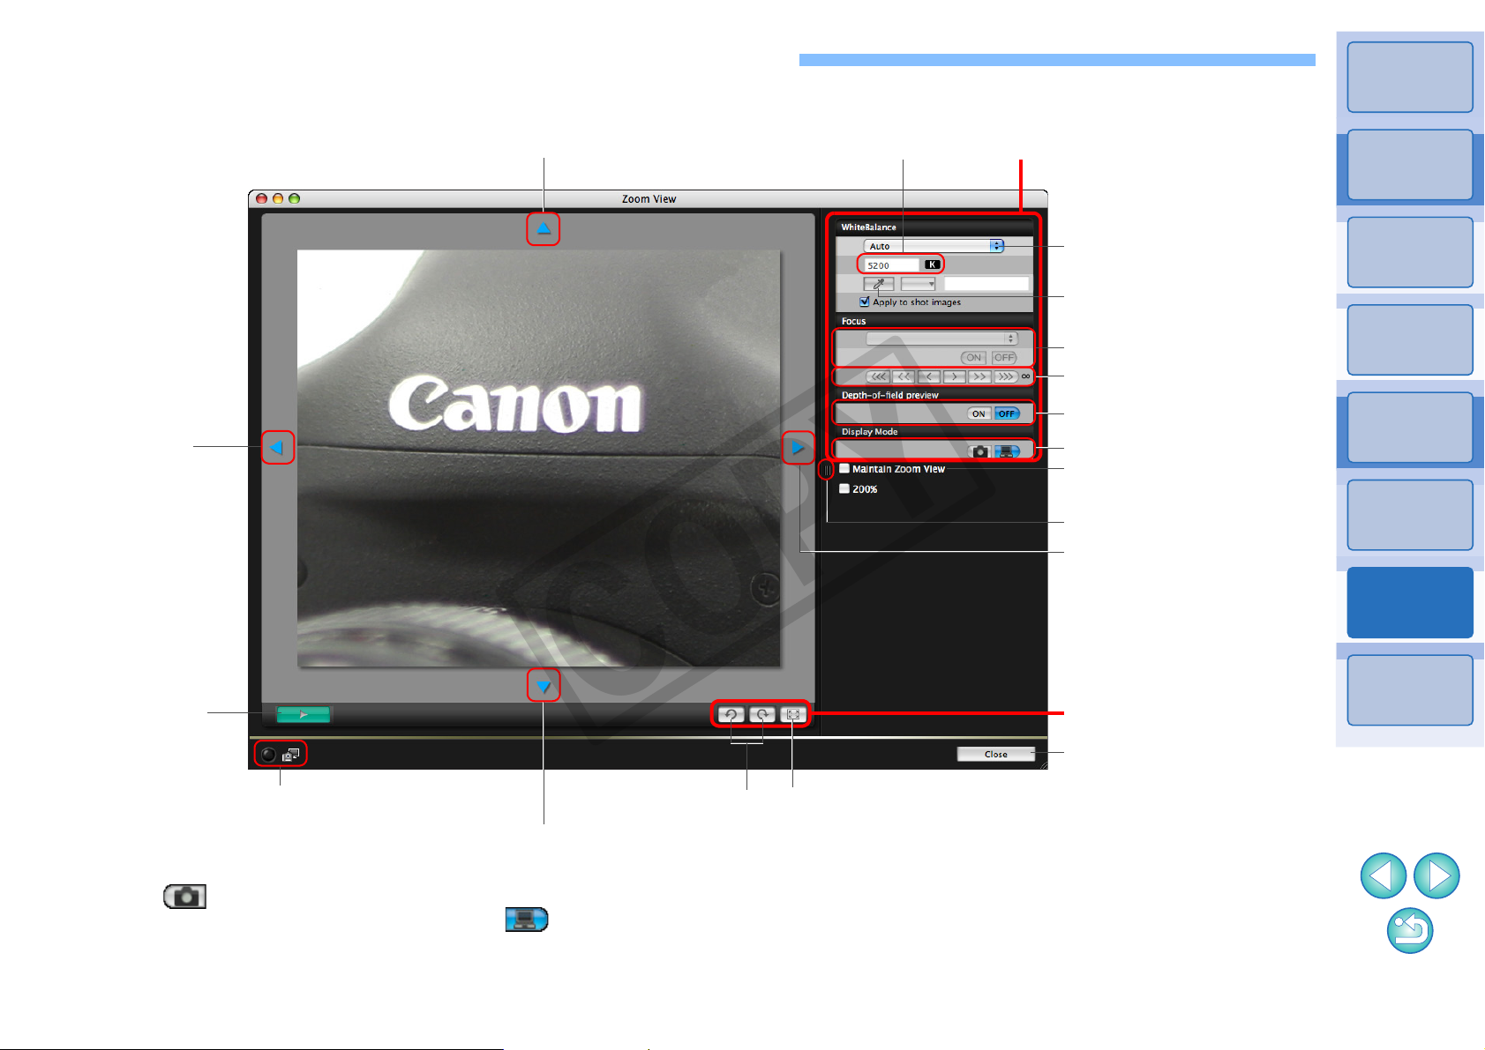Screen dimensions: 1485x1050
Task: Move focus nearer with << button
Action: (904, 376)
